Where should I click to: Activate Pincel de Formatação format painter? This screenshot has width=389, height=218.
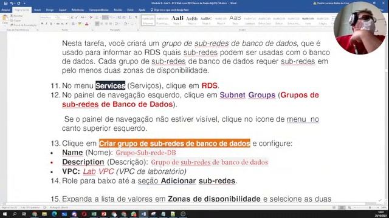point(23,25)
